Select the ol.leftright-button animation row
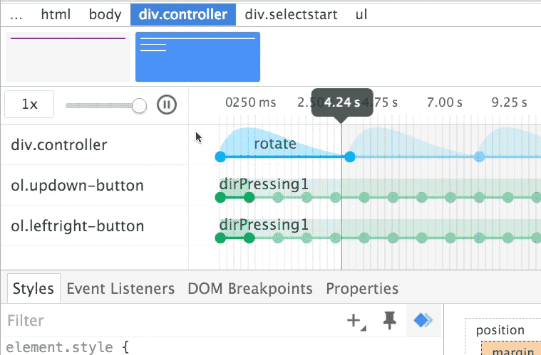This screenshot has height=355, width=541. [x=77, y=226]
